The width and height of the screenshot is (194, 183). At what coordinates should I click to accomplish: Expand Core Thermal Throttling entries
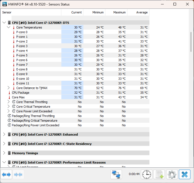(x=9, y=102)
